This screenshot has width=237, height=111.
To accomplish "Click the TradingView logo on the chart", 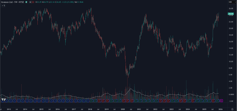I will (3, 100).
